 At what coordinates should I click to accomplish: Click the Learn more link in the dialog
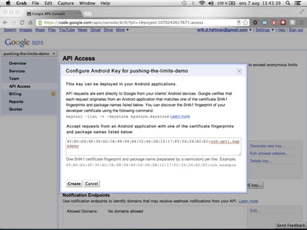pos(180,117)
